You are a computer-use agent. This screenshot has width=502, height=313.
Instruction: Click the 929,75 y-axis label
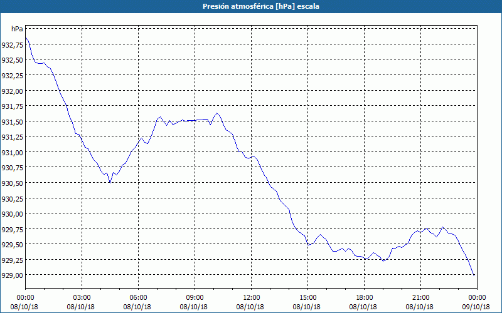12,229
